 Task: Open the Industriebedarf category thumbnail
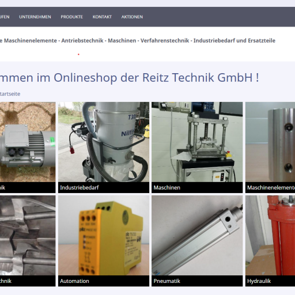tap(104, 142)
